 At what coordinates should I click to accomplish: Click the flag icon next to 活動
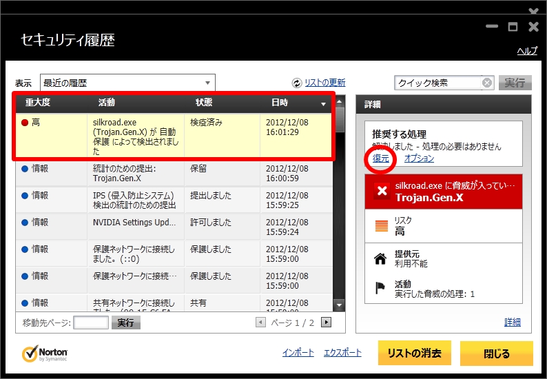pos(380,288)
